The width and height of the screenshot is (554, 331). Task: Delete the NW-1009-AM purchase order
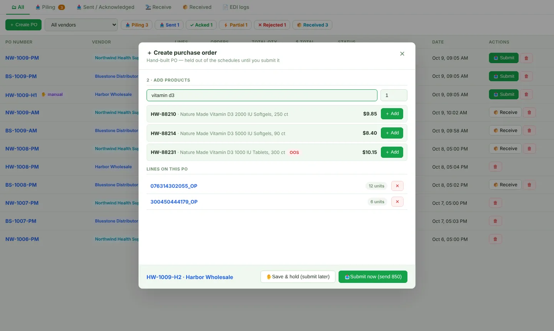pyautogui.click(x=529, y=112)
